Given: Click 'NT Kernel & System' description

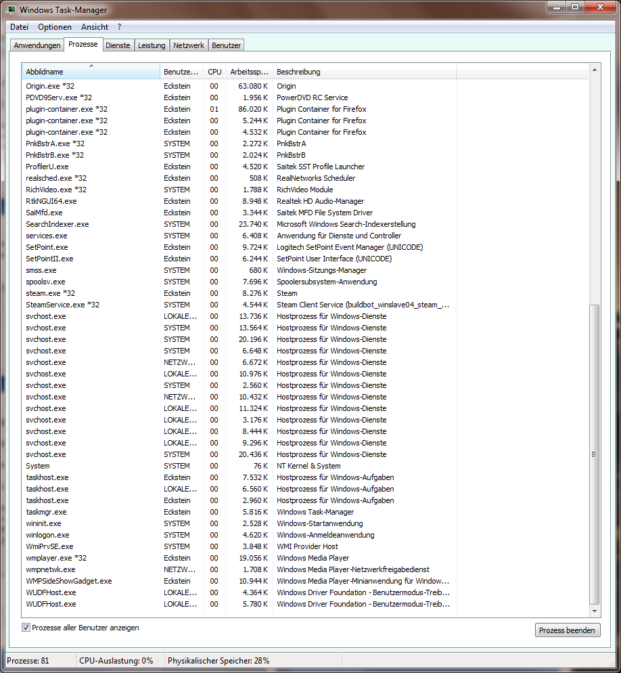Looking at the screenshot, I should point(308,466).
